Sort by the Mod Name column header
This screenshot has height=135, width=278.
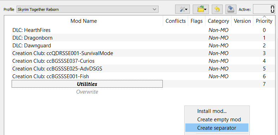pos(84,21)
